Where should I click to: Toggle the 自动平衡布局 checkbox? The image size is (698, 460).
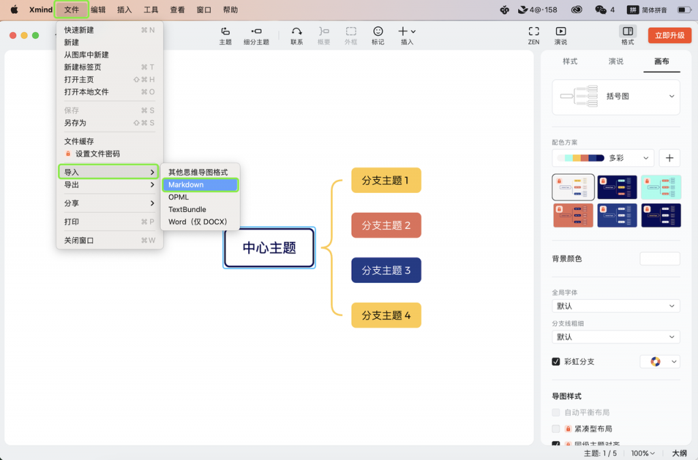click(556, 412)
